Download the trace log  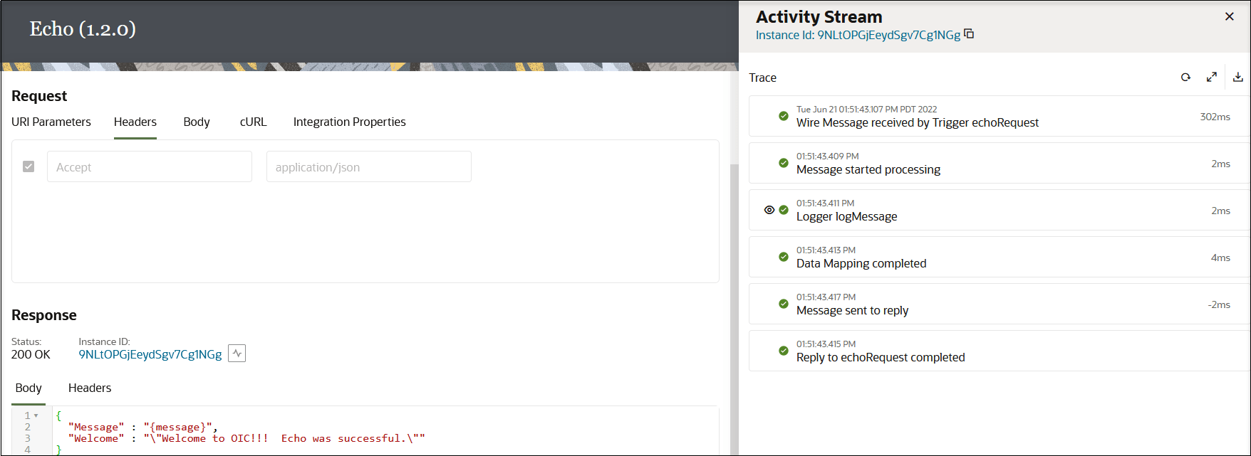(x=1238, y=78)
